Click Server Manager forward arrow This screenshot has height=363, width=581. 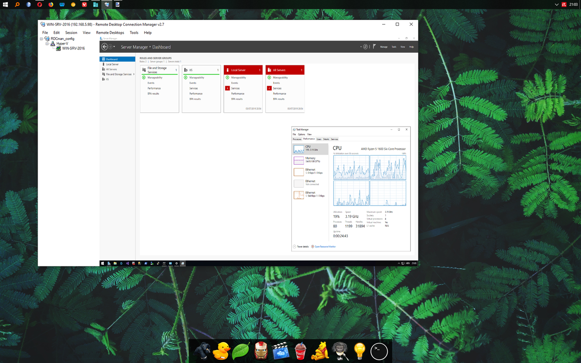click(110, 47)
